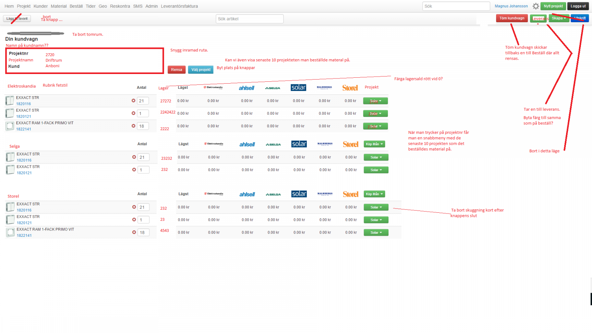Viewport: 592px width, 333px height.
Task: Click the red Rensa button
Action: coord(176,70)
